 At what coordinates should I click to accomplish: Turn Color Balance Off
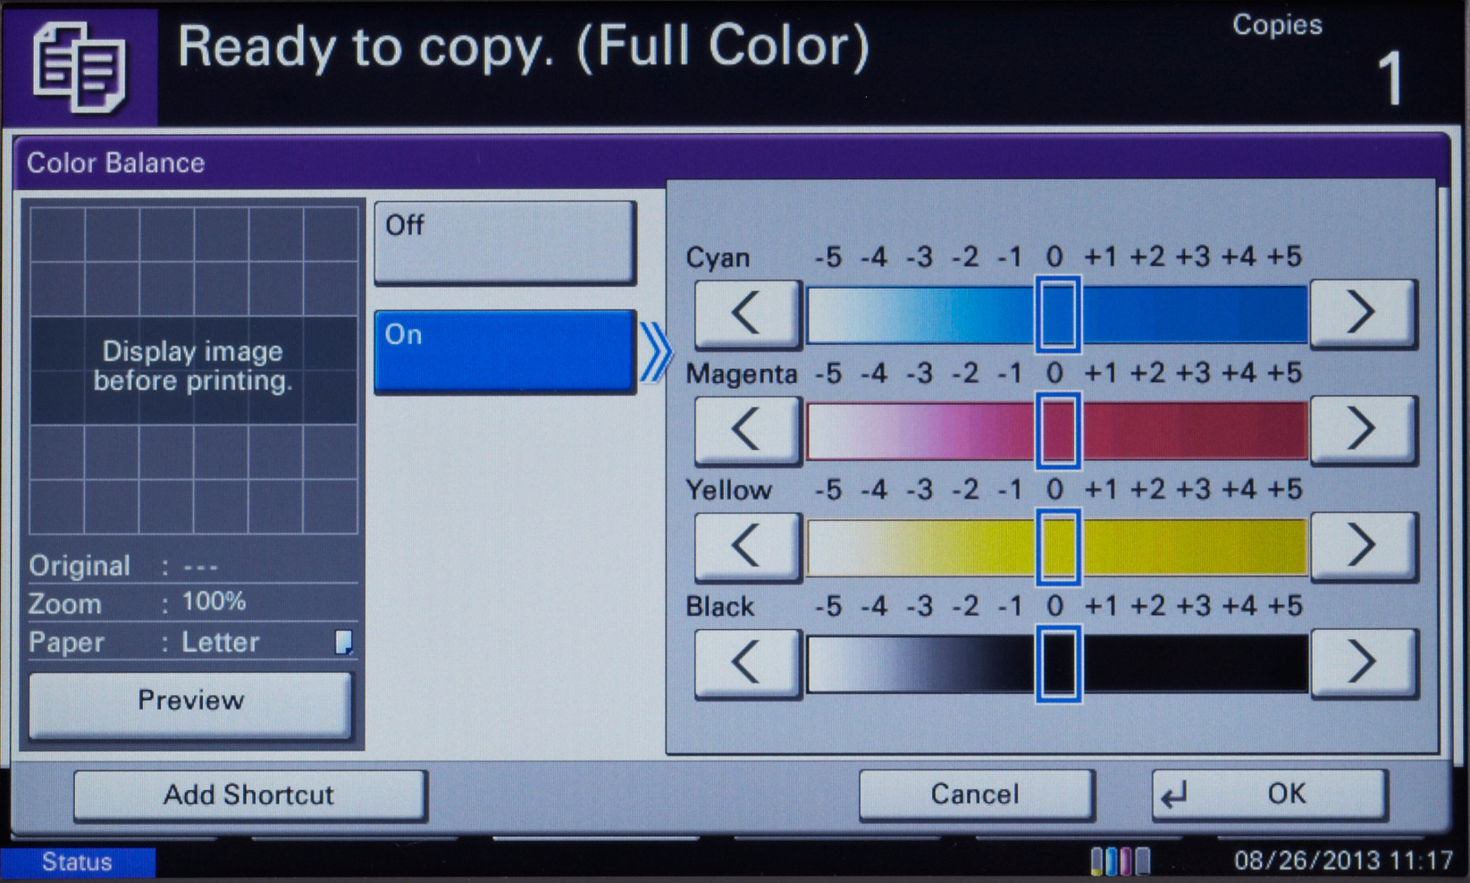point(505,243)
